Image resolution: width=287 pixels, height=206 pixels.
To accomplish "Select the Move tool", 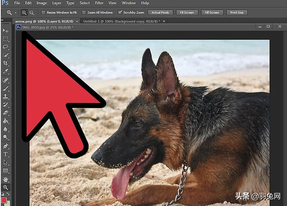I will click(x=5, y=30).
